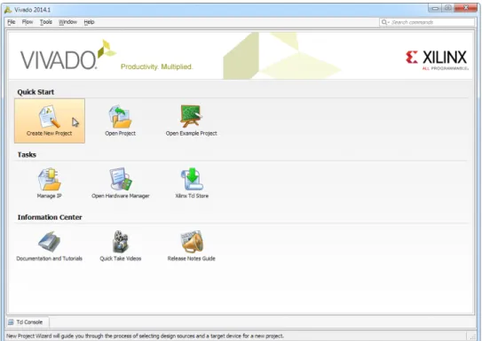Open the Help menu
The width and height of the screenshot is (482, 341).
89,22
